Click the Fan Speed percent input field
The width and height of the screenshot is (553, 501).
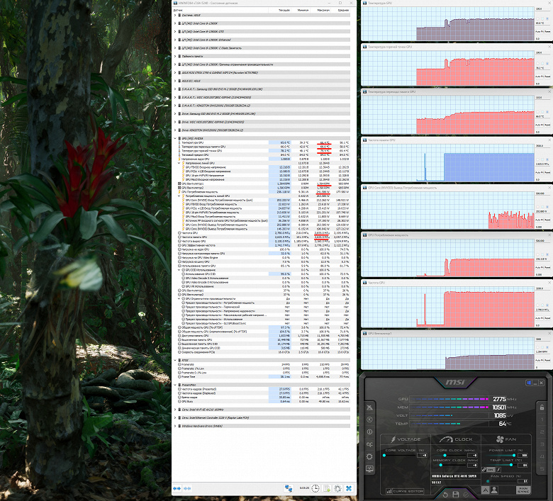523,481
